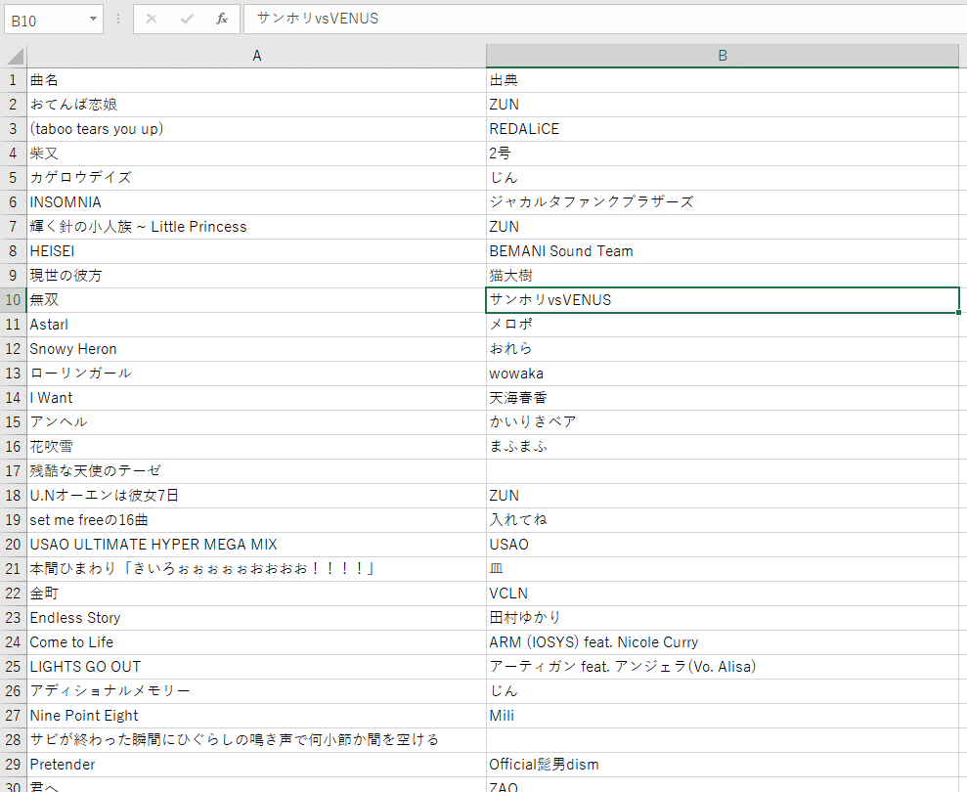Image resolution: width=967 pixels, height=792 pixels.
Task: Select the INSOMNIA cell
Action: (256, 202)
